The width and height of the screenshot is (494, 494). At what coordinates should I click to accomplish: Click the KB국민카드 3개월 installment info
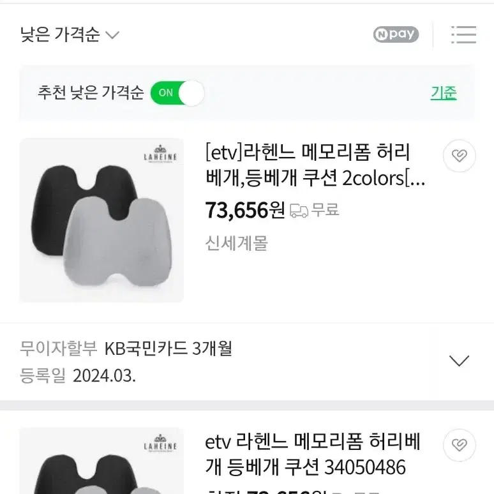click(168, 348)
